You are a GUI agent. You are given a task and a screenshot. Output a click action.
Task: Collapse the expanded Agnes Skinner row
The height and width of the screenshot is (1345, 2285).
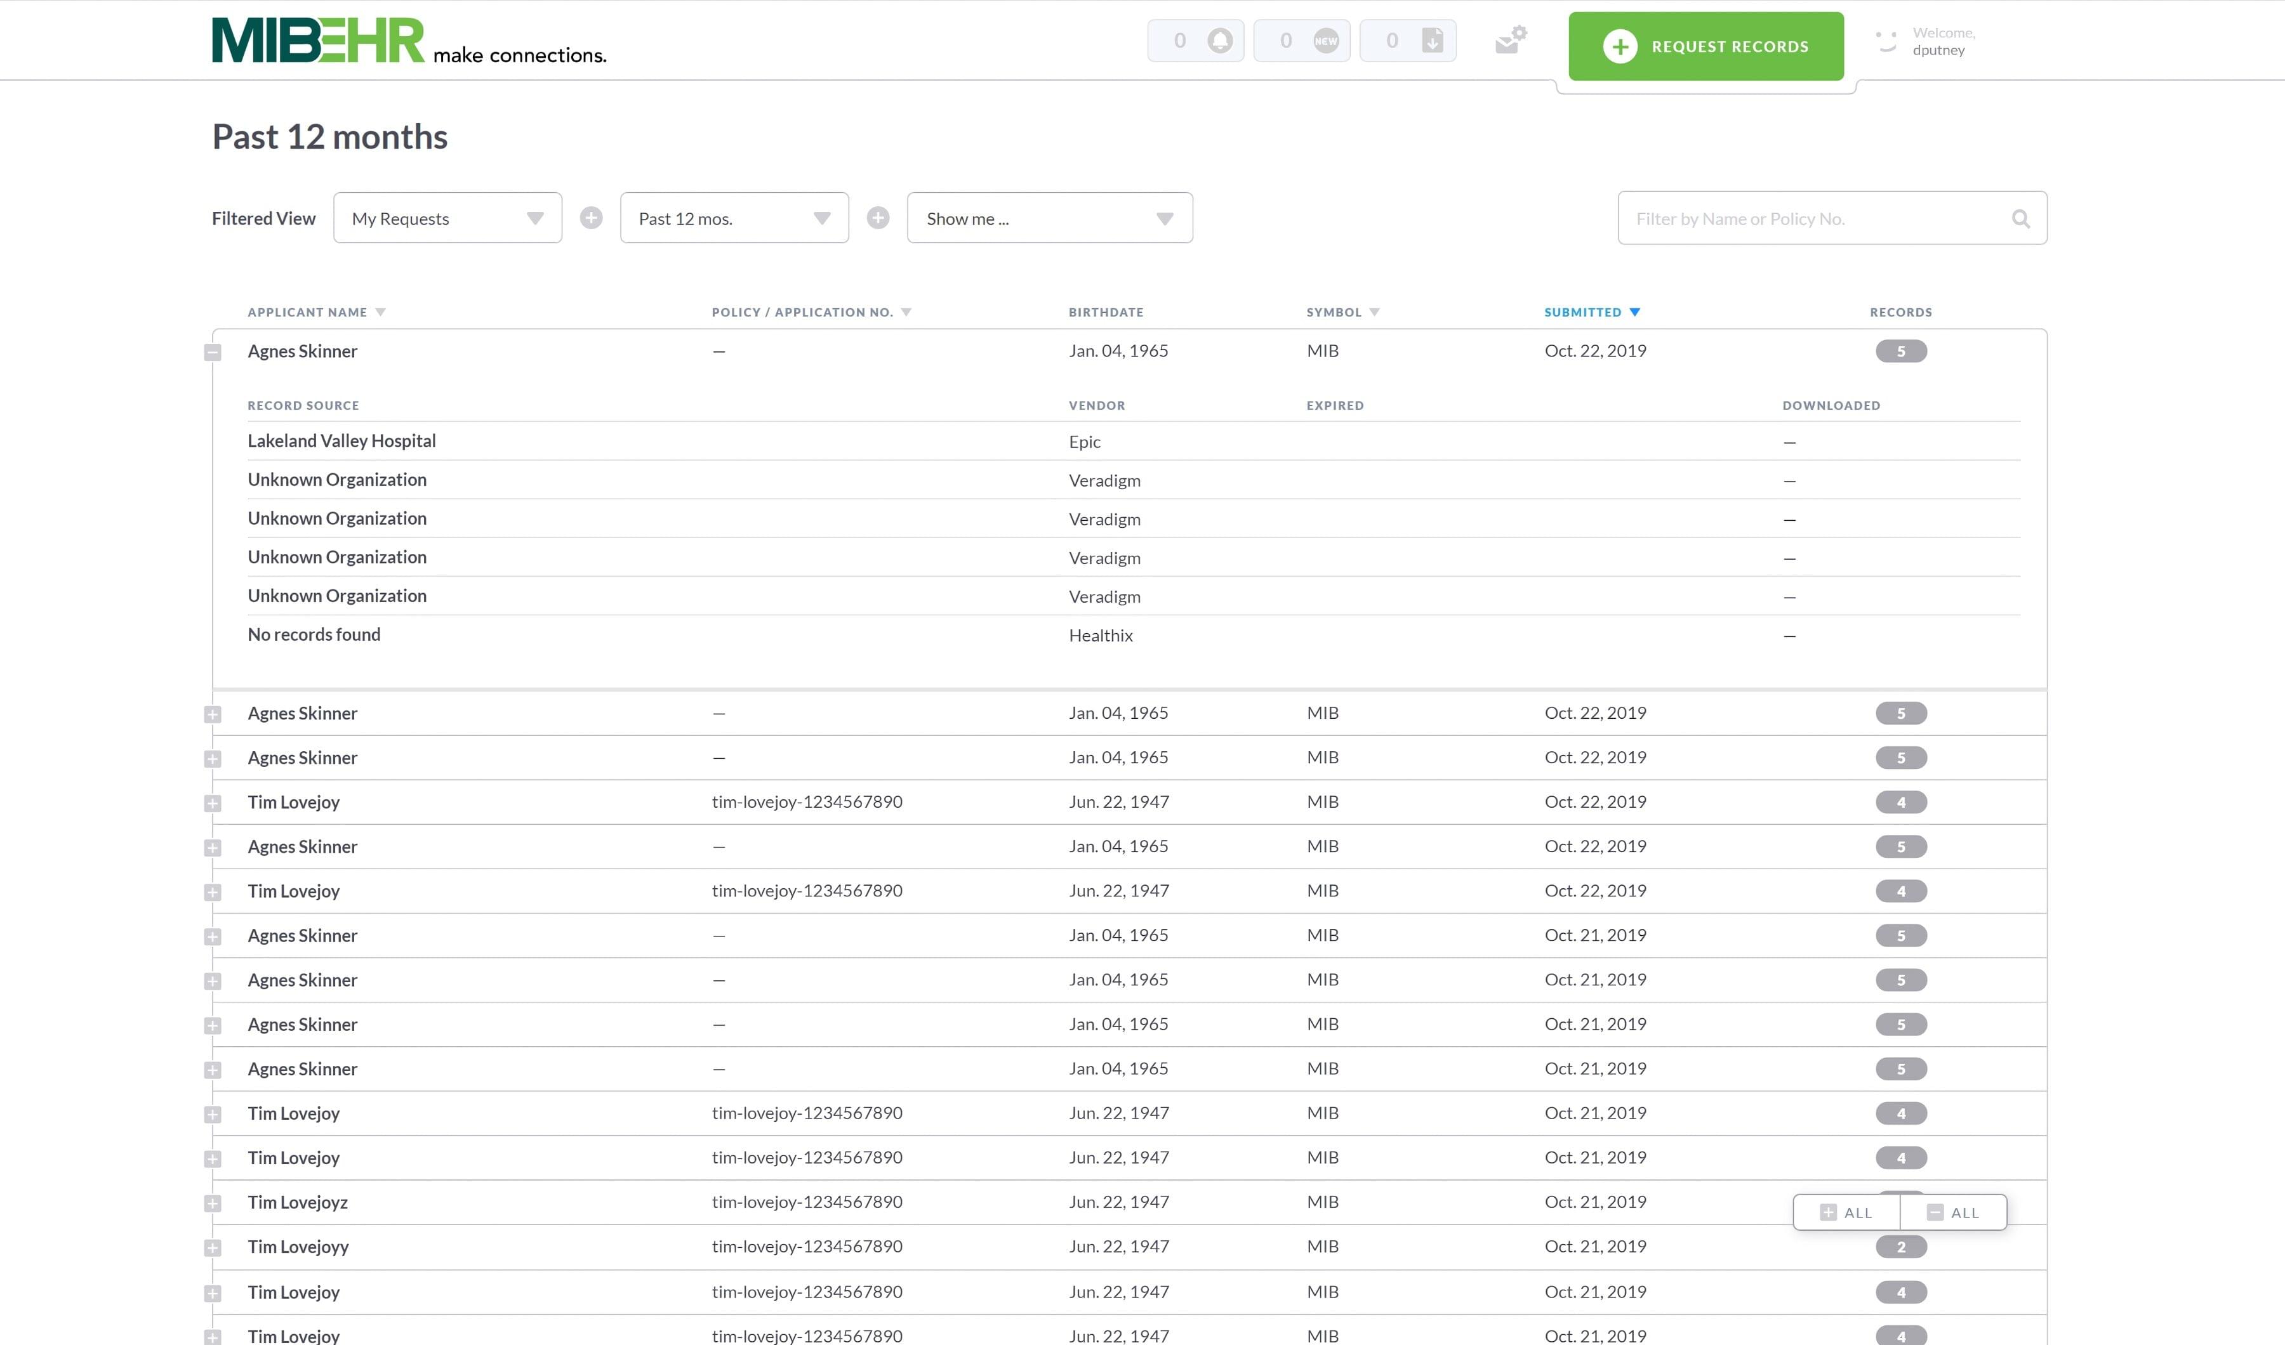tap(212, 353)
